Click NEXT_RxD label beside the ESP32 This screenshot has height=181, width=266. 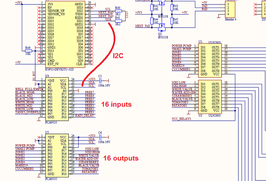106,12
